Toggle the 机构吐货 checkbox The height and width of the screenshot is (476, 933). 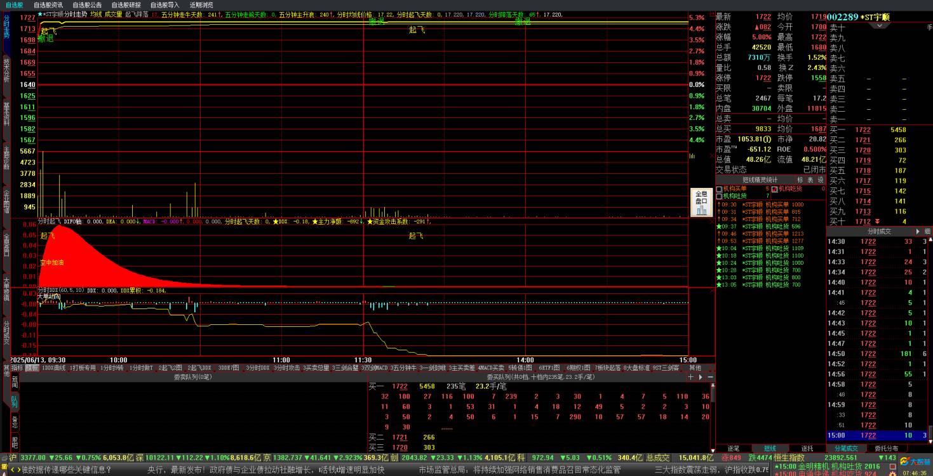(x=719, y=196)
